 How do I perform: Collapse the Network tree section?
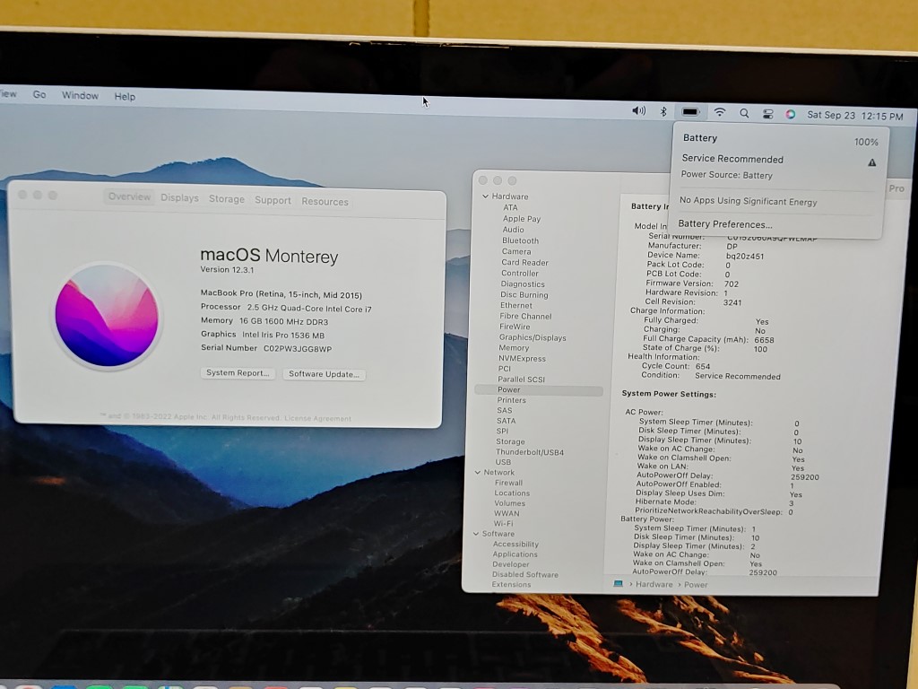pos(478,472)
